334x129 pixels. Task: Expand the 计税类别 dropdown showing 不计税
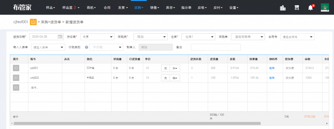tap(106, 47)
